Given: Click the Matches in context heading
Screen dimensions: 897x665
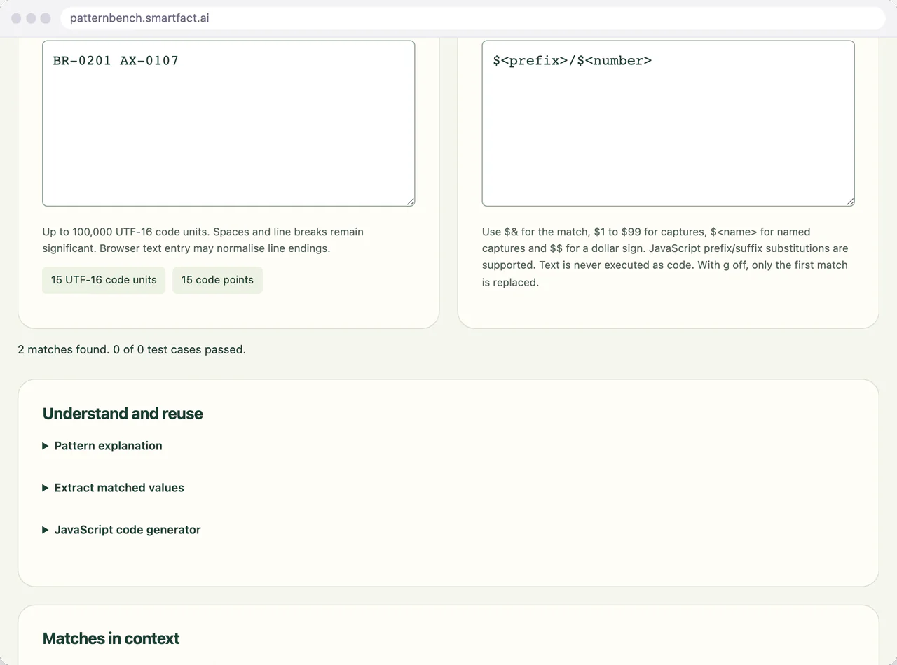Looking at the screenshot, I should [111, 638].
